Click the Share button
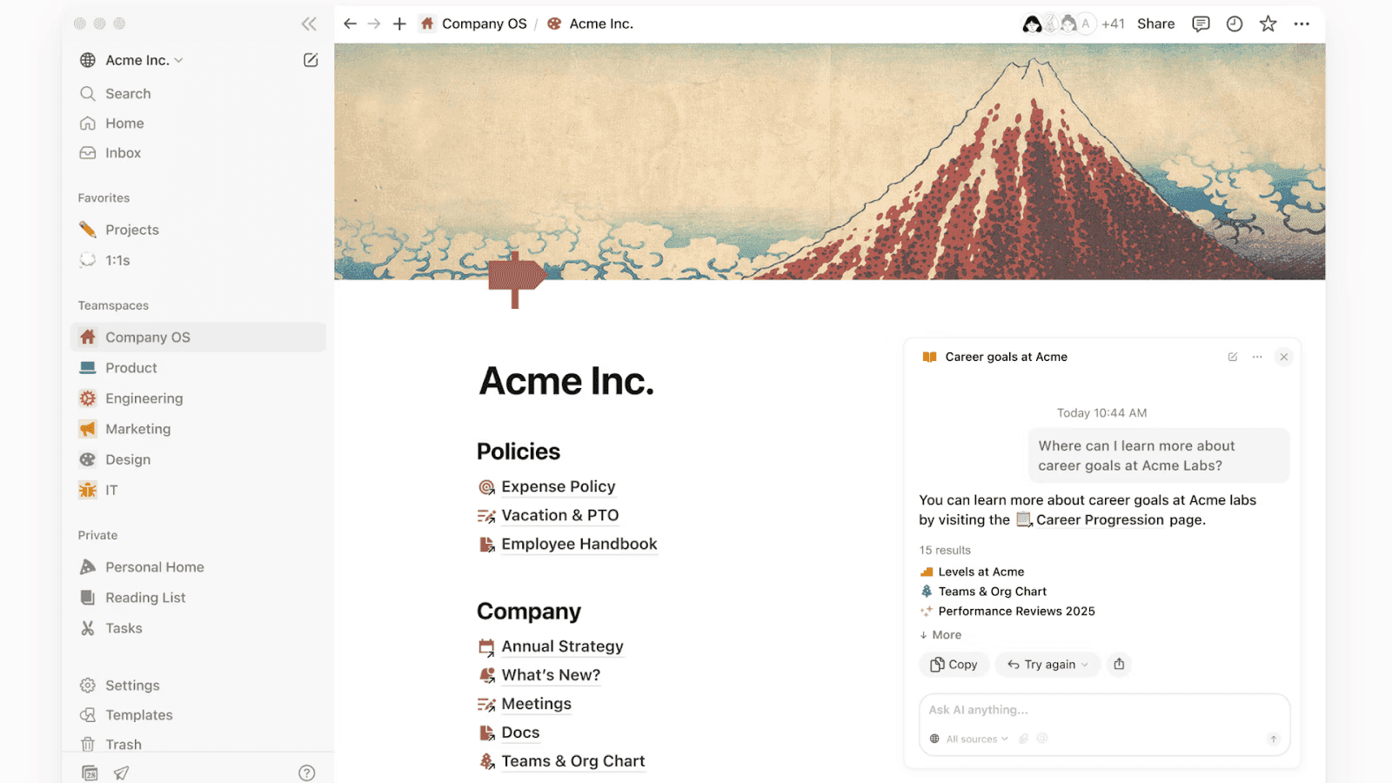The width and height of the screenshot is (1392, 783). [x=1155, y=23]
